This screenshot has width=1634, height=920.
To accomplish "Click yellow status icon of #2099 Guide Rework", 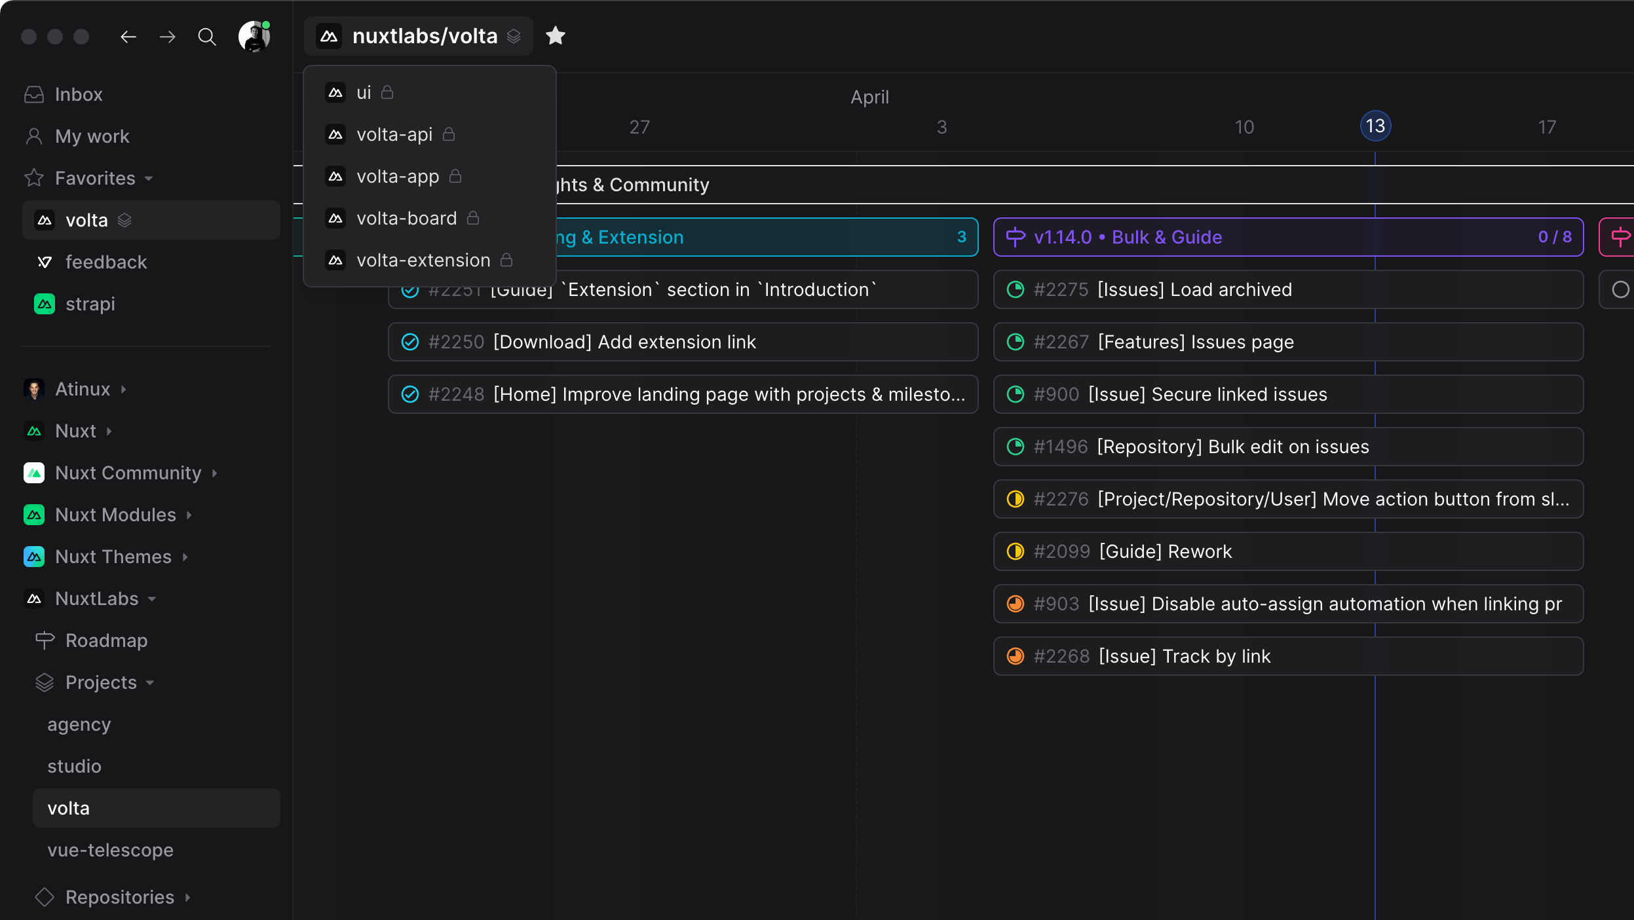I will tap(1016, 551).
